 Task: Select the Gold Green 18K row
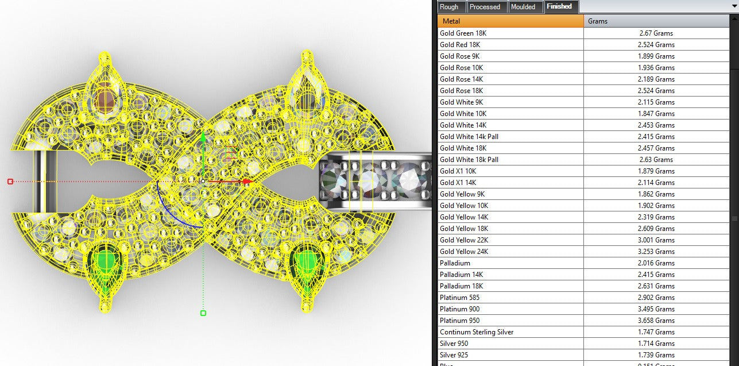583,33
